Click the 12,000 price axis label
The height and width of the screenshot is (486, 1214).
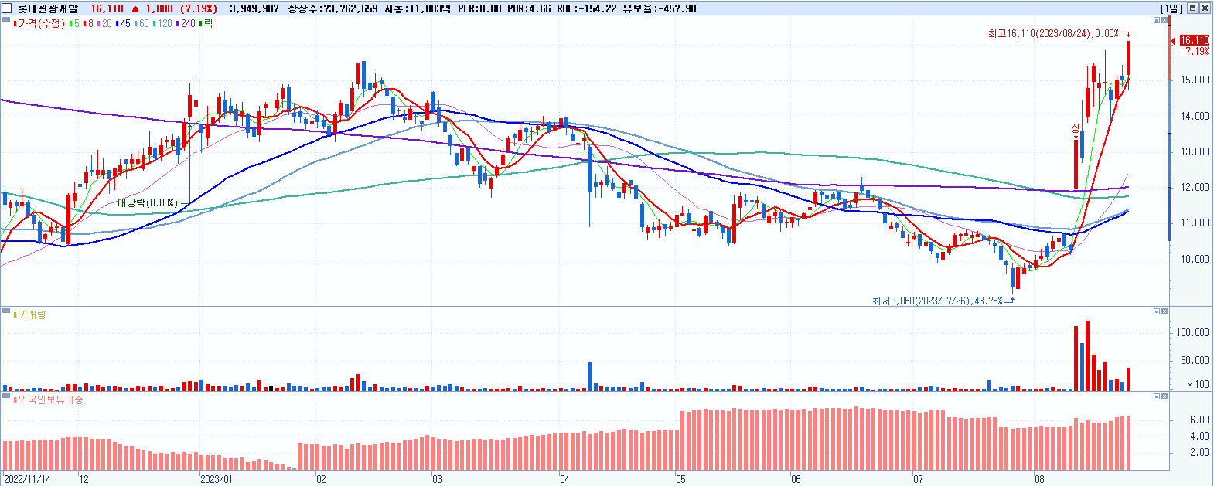pyautogui.click(x=1195, y=187)
